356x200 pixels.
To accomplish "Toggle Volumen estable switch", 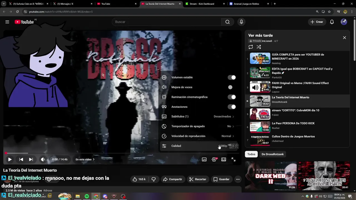I will click(x=232, y=77).
